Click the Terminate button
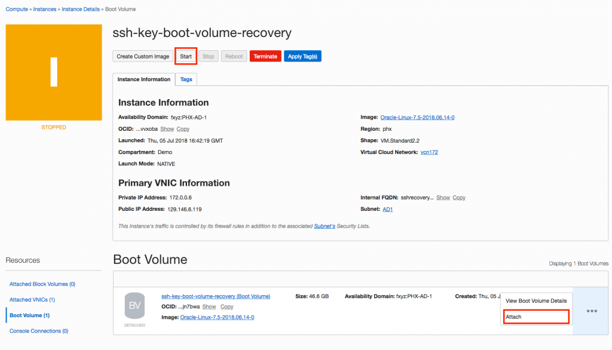612x350 pixels. click(265, 56)
